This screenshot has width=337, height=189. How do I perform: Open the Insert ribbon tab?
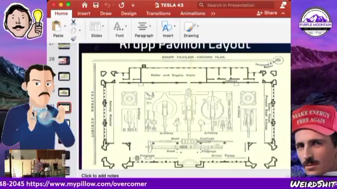point(84,13)
